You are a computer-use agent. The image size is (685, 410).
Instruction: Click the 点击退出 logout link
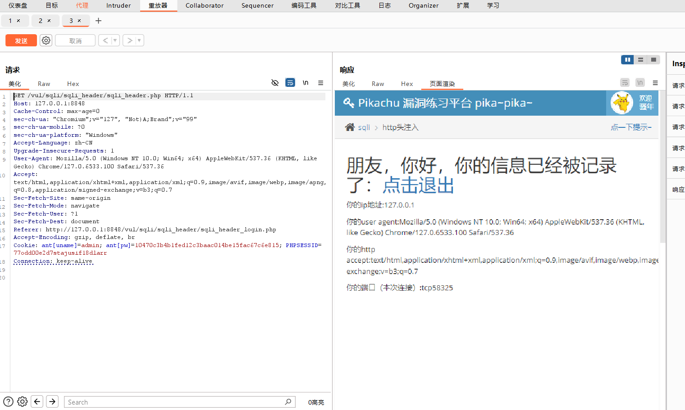tap(418, 185)
